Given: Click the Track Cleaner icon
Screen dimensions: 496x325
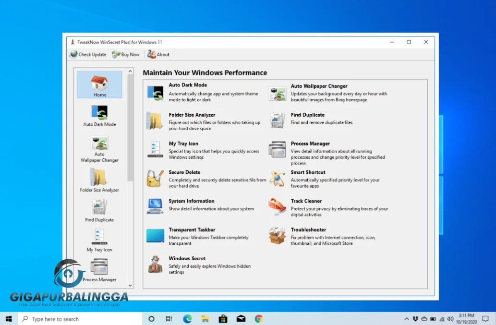Looking at the screenshot, I should coord(277,206).
